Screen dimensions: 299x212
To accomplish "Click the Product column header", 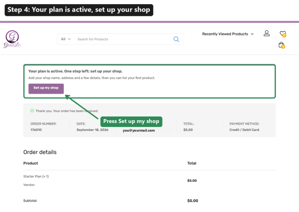I will pos(31,163).
